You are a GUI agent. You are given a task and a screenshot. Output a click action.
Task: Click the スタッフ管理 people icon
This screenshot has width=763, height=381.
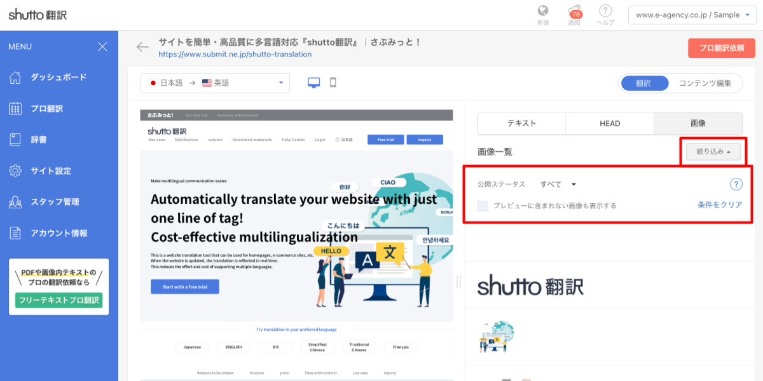(15, 202)
